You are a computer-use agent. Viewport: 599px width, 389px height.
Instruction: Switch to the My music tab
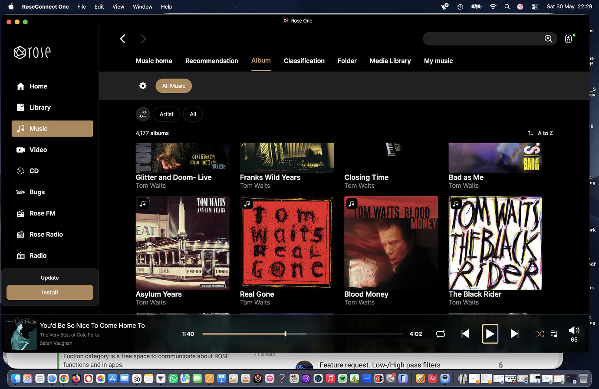tap(438, 61)
